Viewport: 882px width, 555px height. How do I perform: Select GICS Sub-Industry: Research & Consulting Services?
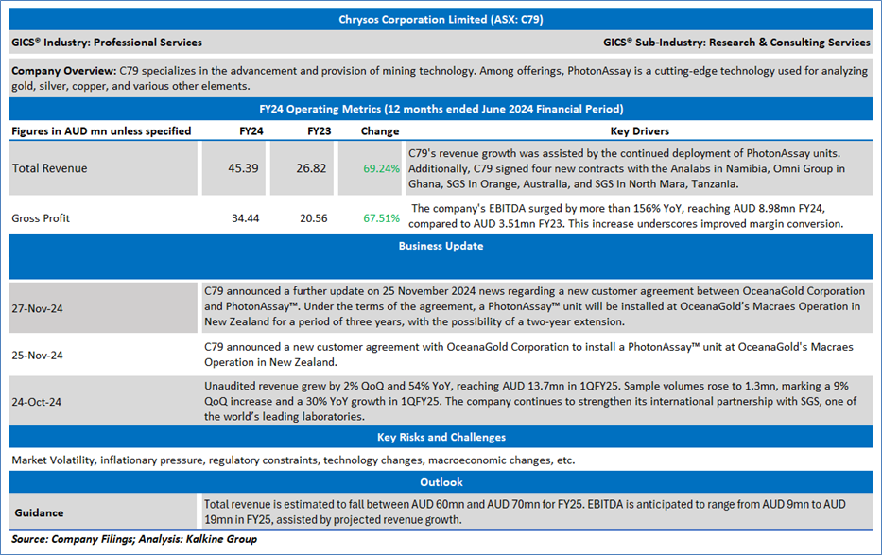[x=736, y=43]
